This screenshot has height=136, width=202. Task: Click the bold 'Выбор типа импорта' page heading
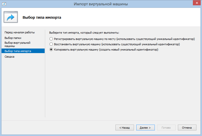coord(42,18)
